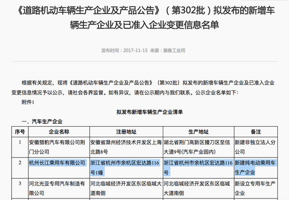
Task: Click the remark 新建非独立法人分公司
Action: click(255, 147)
